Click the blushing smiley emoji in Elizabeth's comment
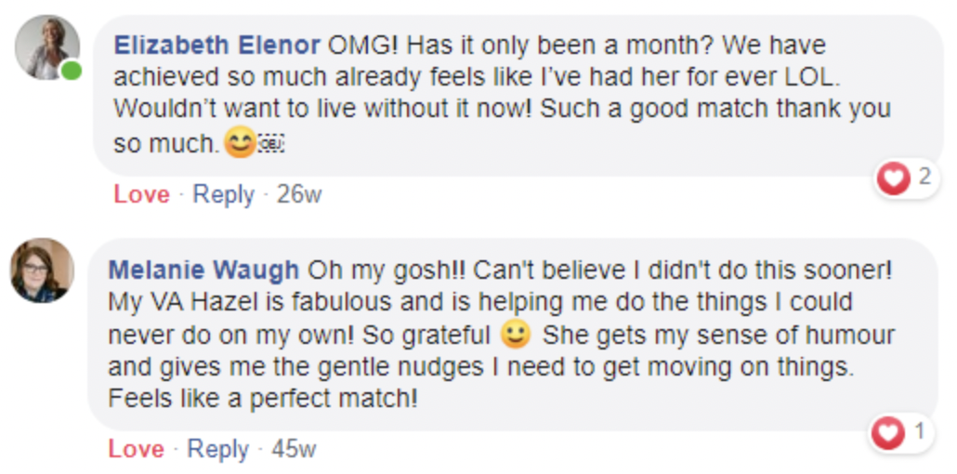This screenshot has height=474, width=957. pos(240,143)
